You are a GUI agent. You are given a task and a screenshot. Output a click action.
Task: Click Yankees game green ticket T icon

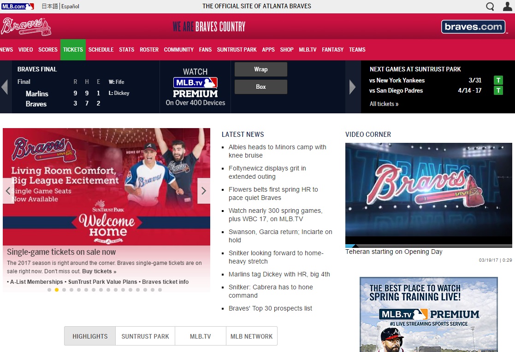click(x=498, y=80)
